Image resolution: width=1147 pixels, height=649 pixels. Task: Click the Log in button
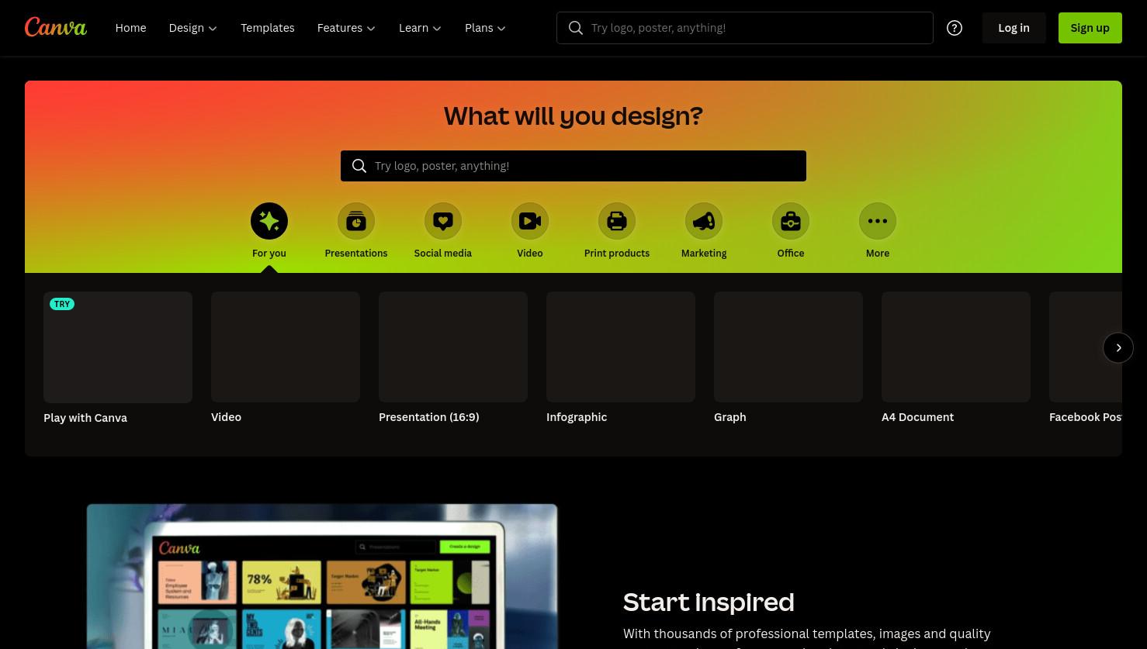point(1014,28)
